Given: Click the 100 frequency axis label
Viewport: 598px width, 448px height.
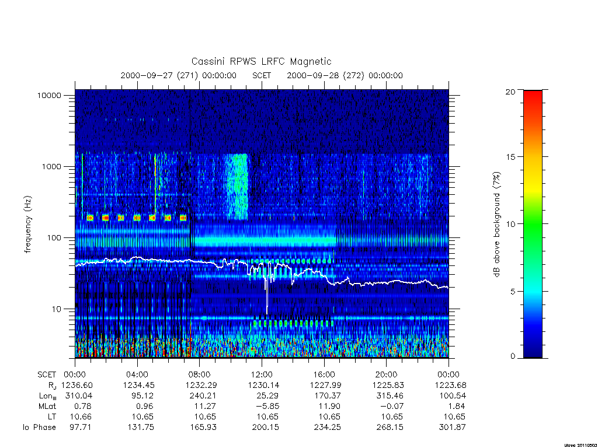Looking at the screenshot, I should click(54, 238).
